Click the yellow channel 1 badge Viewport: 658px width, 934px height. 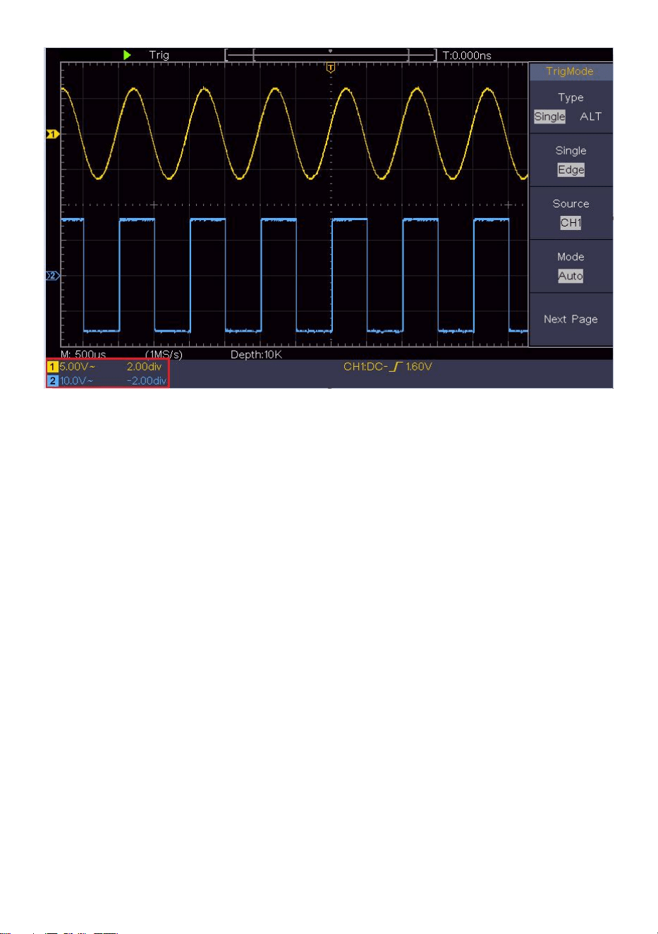[x=52, y=367]
